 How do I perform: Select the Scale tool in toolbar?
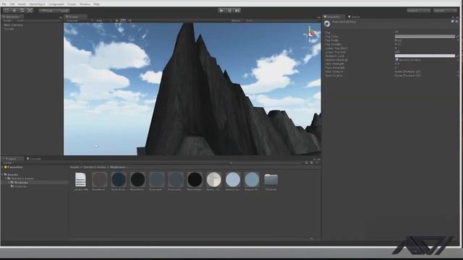30,10
